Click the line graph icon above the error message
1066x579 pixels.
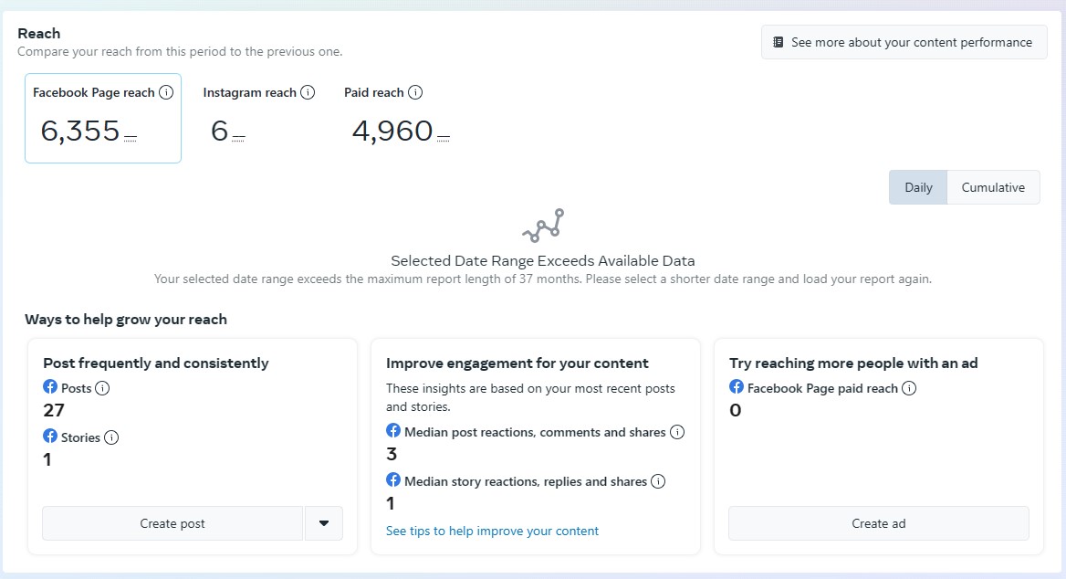[x=542, y=225]
